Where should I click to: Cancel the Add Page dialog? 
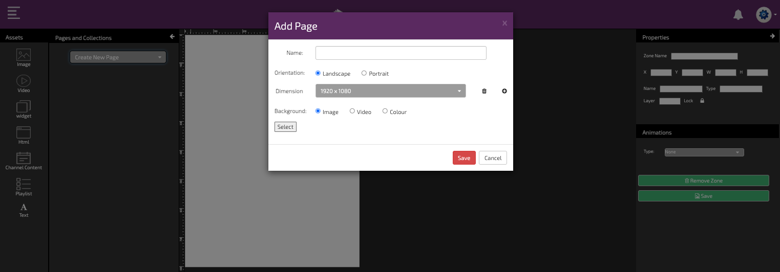coord(493,158)
